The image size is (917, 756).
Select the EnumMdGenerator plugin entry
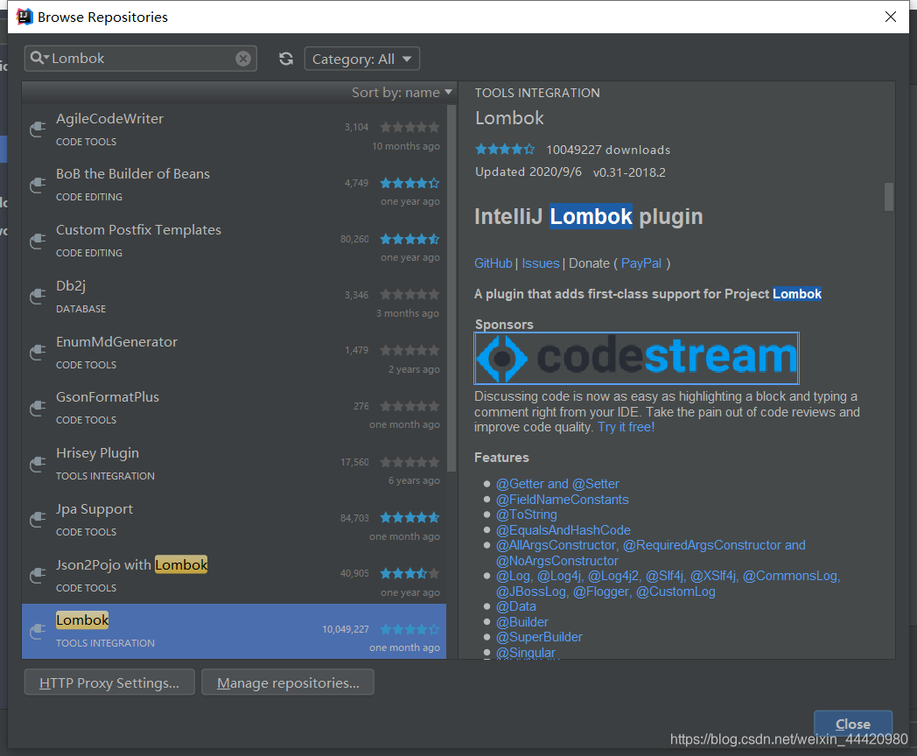(234, 353)
